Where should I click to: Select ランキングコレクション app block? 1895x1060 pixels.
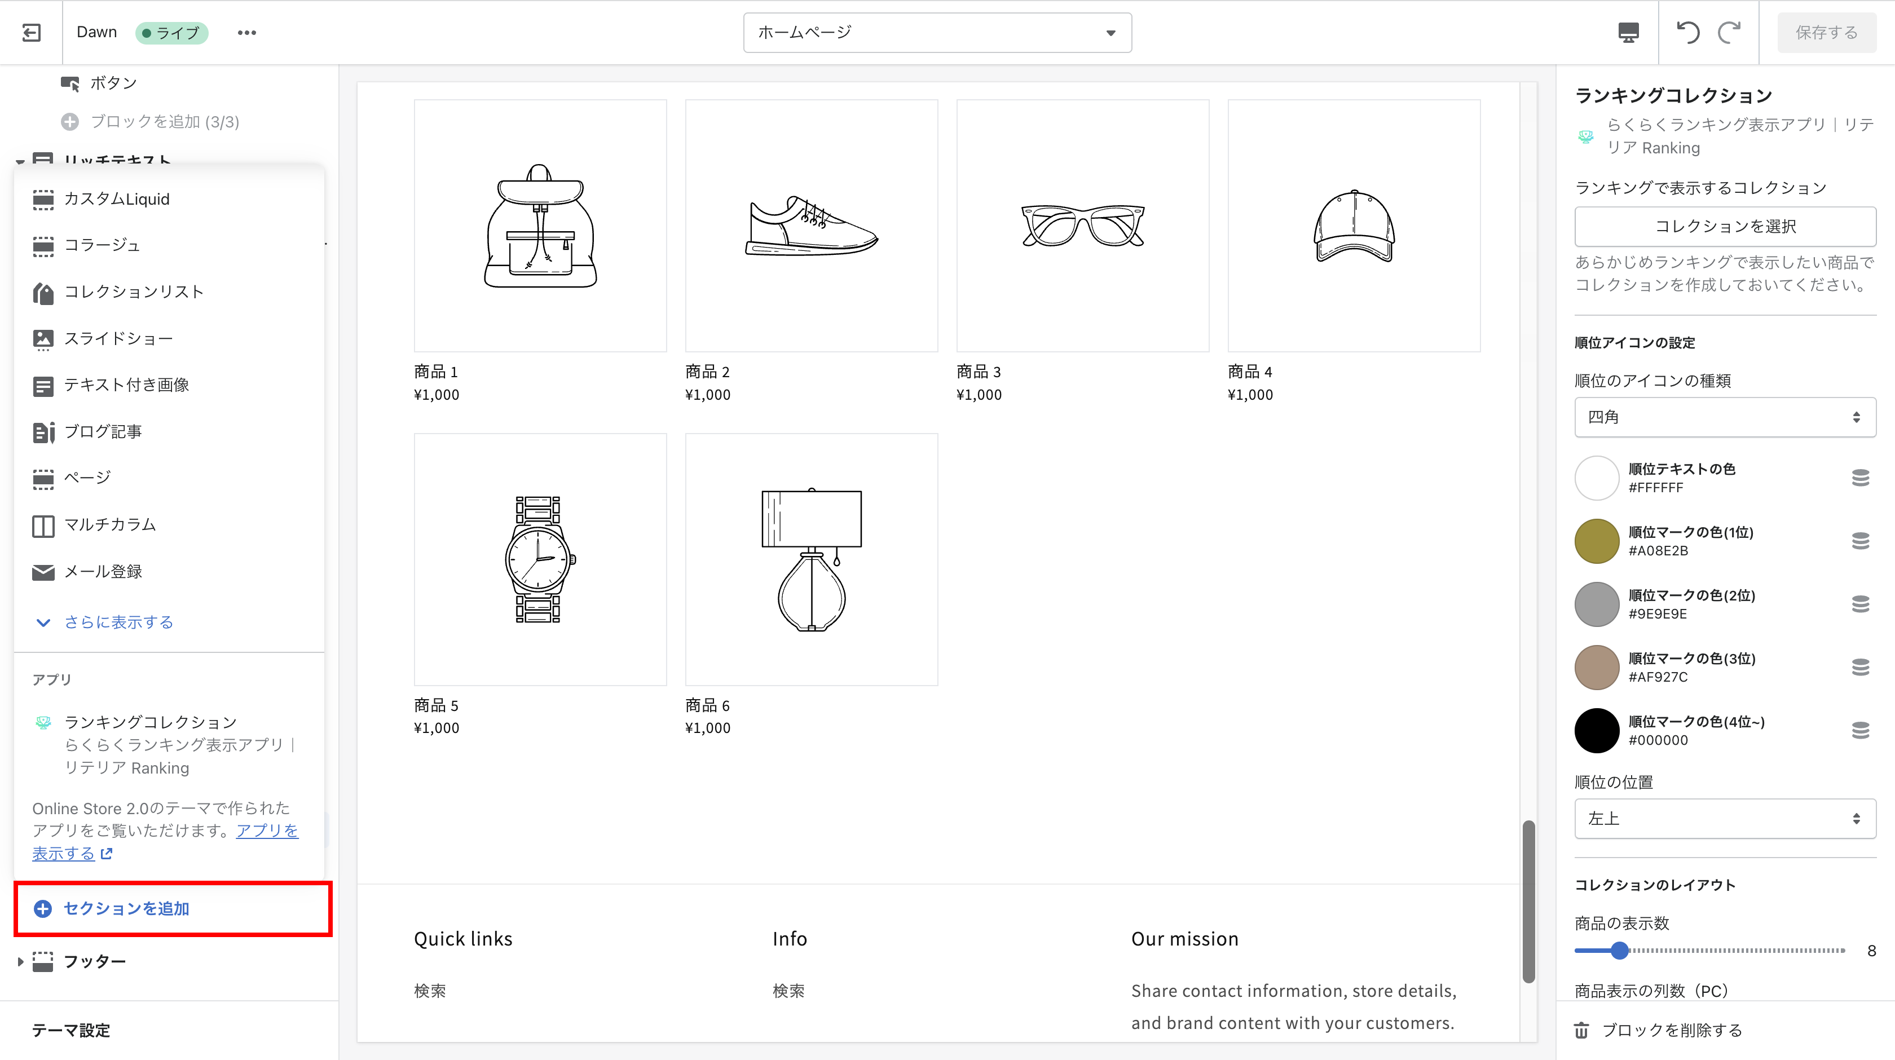coord(150,722)
